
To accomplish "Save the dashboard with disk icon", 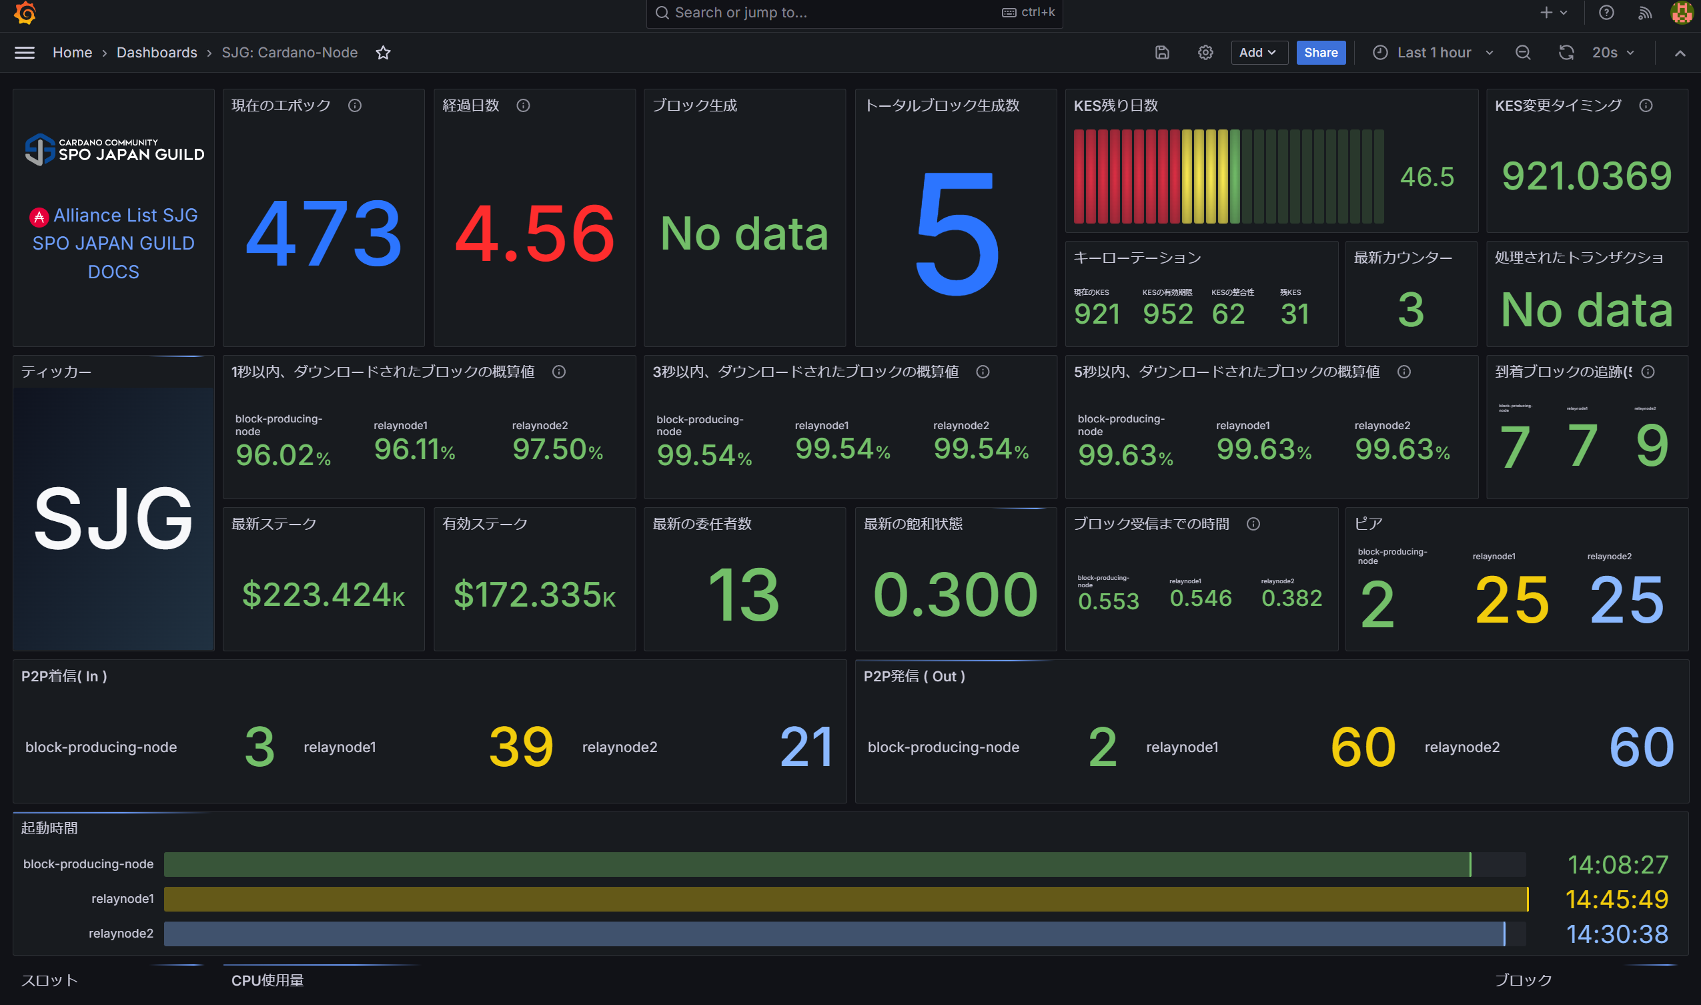I will point(1161,53).
